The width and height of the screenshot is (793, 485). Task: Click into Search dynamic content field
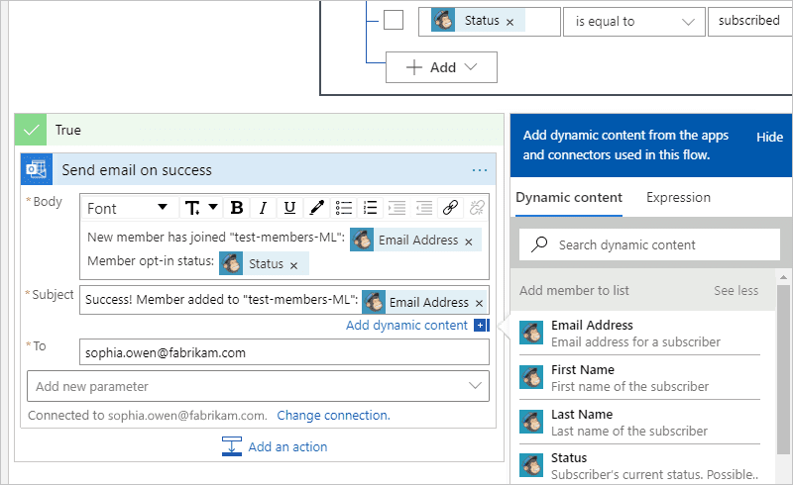click(650, 244)
